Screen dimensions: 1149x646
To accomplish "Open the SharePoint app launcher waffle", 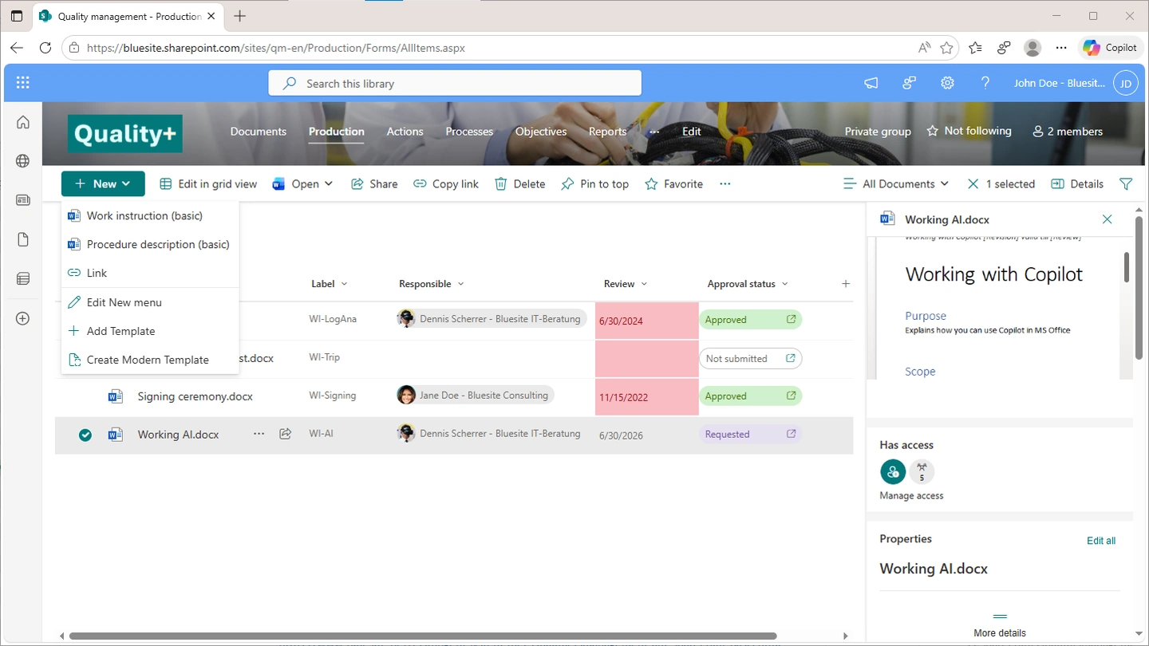I will point(22,83).
